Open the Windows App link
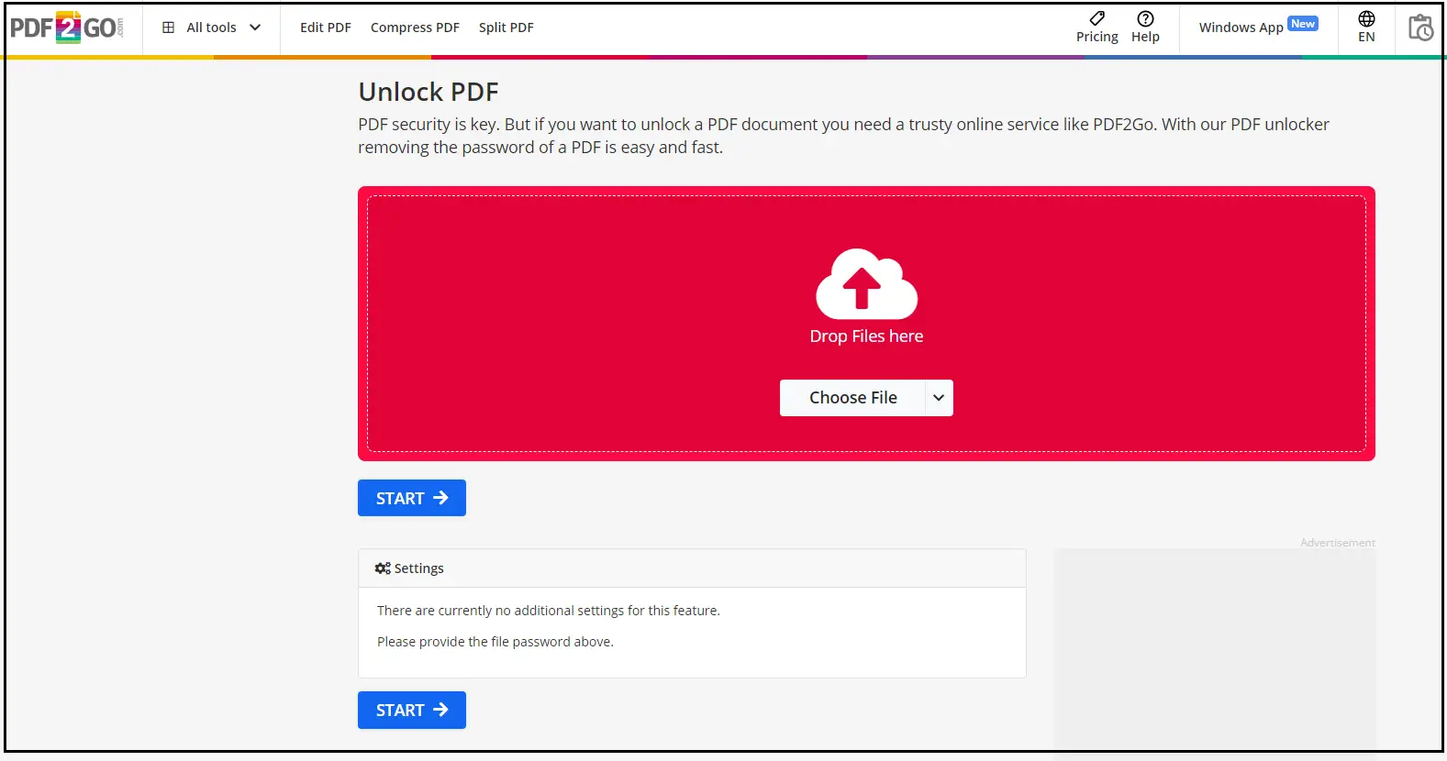The height and width of the screenshot is (761, 1447). (x=1241, y=28)
